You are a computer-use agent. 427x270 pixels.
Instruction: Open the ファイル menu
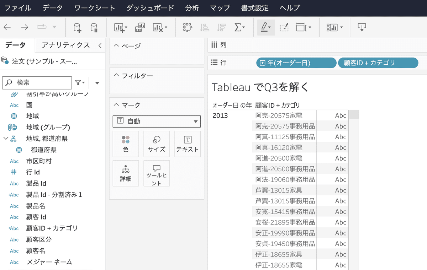click(x=18, y=8)
